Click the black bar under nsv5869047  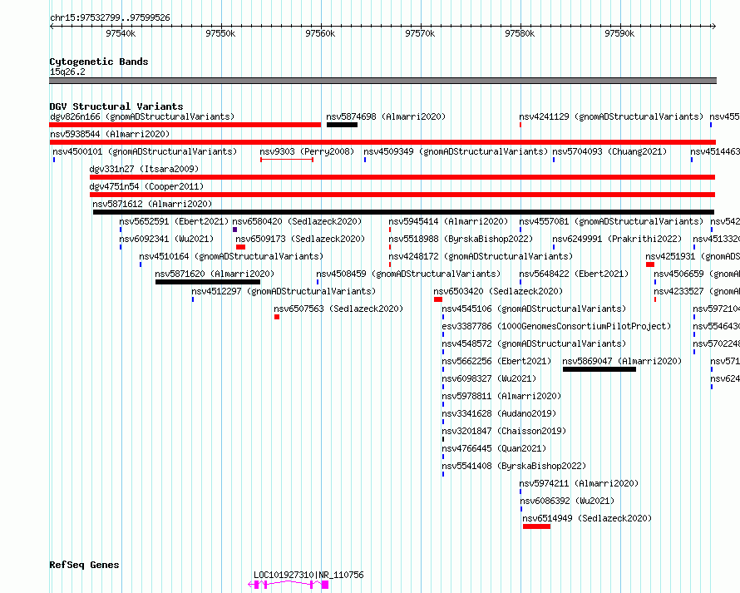point(599,369)
